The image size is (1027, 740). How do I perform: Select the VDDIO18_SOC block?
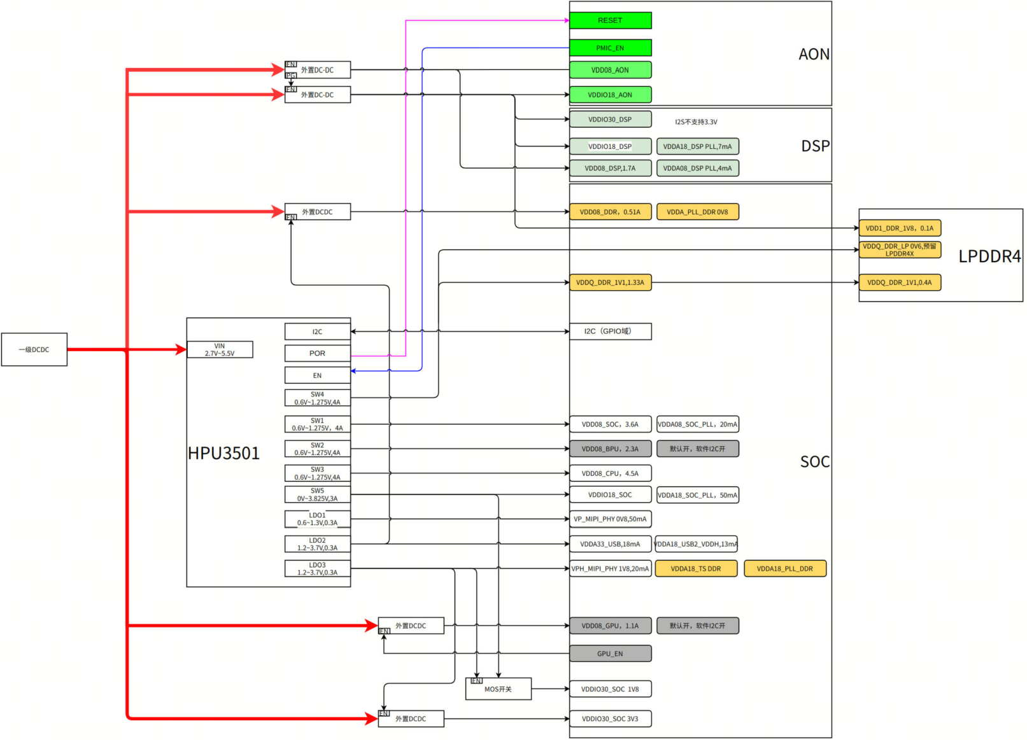(610, 494)
